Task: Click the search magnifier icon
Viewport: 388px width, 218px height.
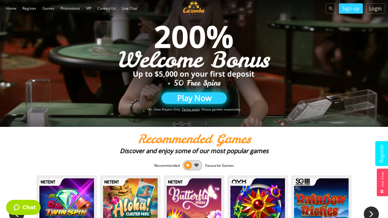Action: [331, 8]
